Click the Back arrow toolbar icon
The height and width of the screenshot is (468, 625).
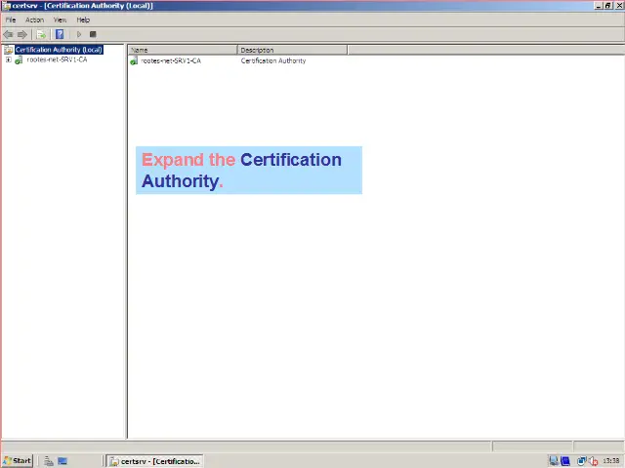click(9, 34)
